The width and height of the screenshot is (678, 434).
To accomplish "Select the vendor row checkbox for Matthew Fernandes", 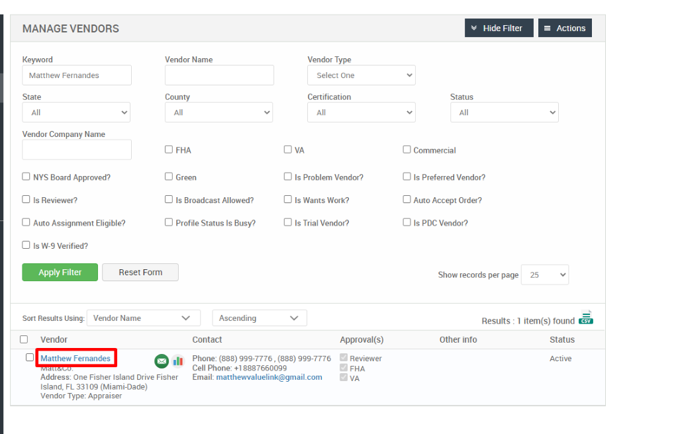I will (x=29, y=356).
